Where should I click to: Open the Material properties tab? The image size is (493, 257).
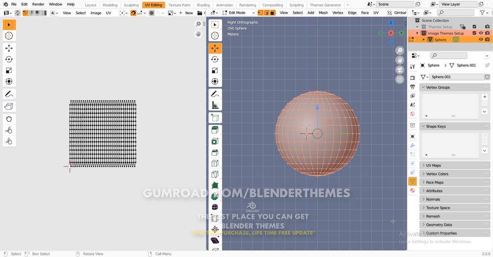[x=413, y=190]
